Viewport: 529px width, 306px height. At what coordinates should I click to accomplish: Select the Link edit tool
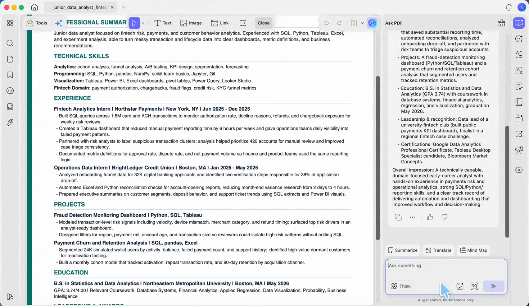coord(220,23)
